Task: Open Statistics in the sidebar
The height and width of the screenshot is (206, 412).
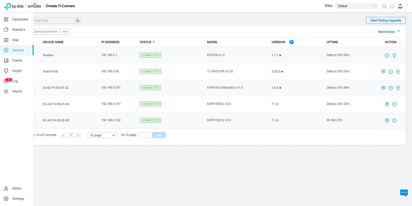Action: tap(19, 30)
